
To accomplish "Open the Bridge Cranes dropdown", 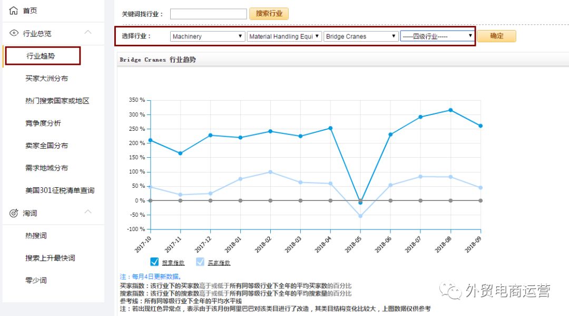I will (361, 36).
